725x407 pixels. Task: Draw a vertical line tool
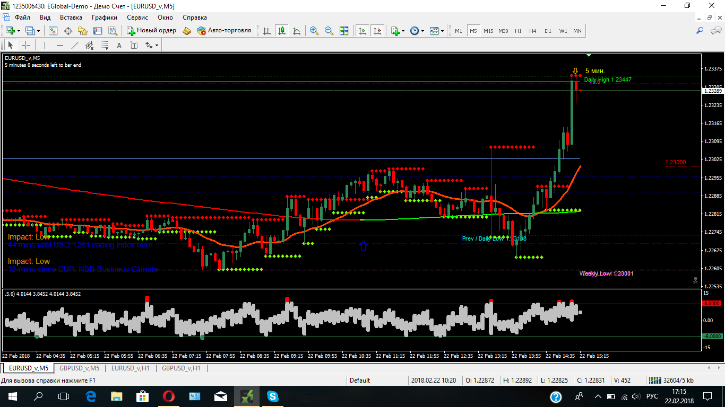tap(45, 45)
